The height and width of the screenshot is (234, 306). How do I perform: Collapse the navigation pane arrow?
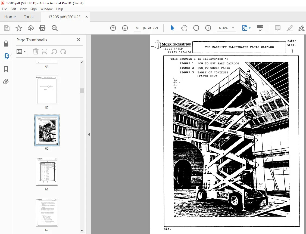click(89, 134)
